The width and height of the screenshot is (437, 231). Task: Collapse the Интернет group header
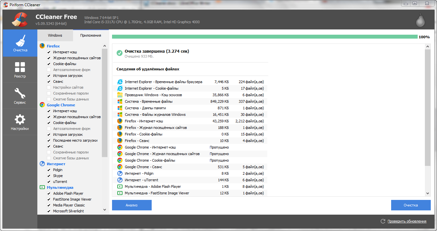tap(56, 164)
